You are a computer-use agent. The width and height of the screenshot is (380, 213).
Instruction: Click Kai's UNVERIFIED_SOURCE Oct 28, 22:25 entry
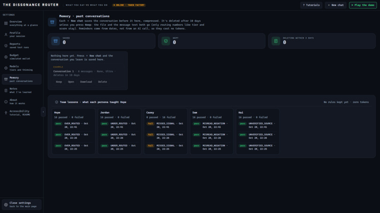[x=262, y=147]
